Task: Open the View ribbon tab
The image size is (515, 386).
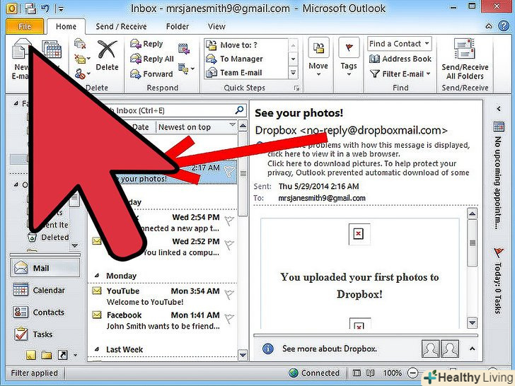Action: (216, 26)
